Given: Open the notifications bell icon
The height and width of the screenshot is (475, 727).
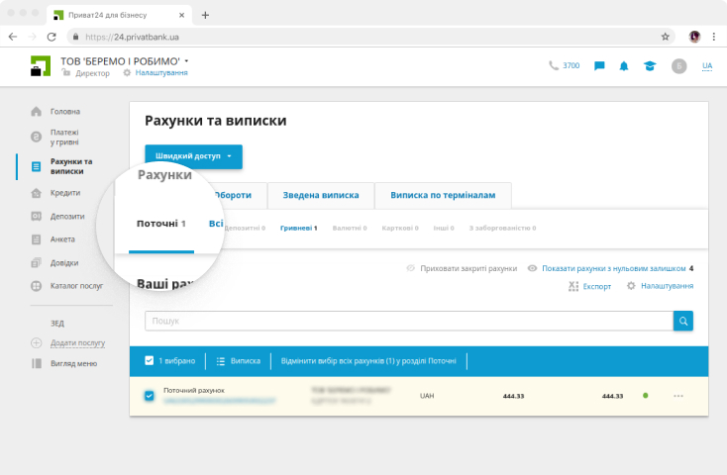Looking at the screenshot, I should [x=624, y=66].
